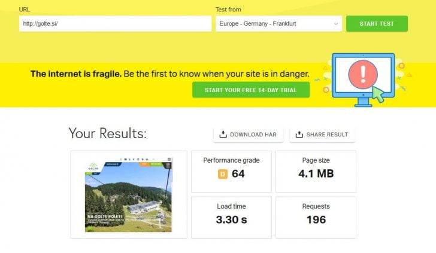The width and height of the screenshot is (436, 253).
Task: Click the URL input field containing golte.si
Action: (x=115, y=23)
